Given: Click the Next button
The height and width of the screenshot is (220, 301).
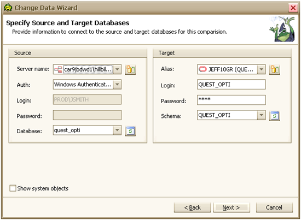Looking at the screenshot, I should (x=231, y=207).
